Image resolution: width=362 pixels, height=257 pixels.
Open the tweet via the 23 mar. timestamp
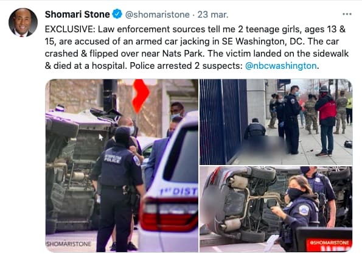213,15
